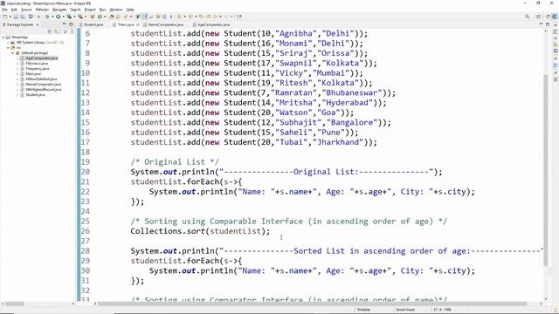Click the Search magnifier icon at top right
Screen dimensions: 559x314
(528, 17)
